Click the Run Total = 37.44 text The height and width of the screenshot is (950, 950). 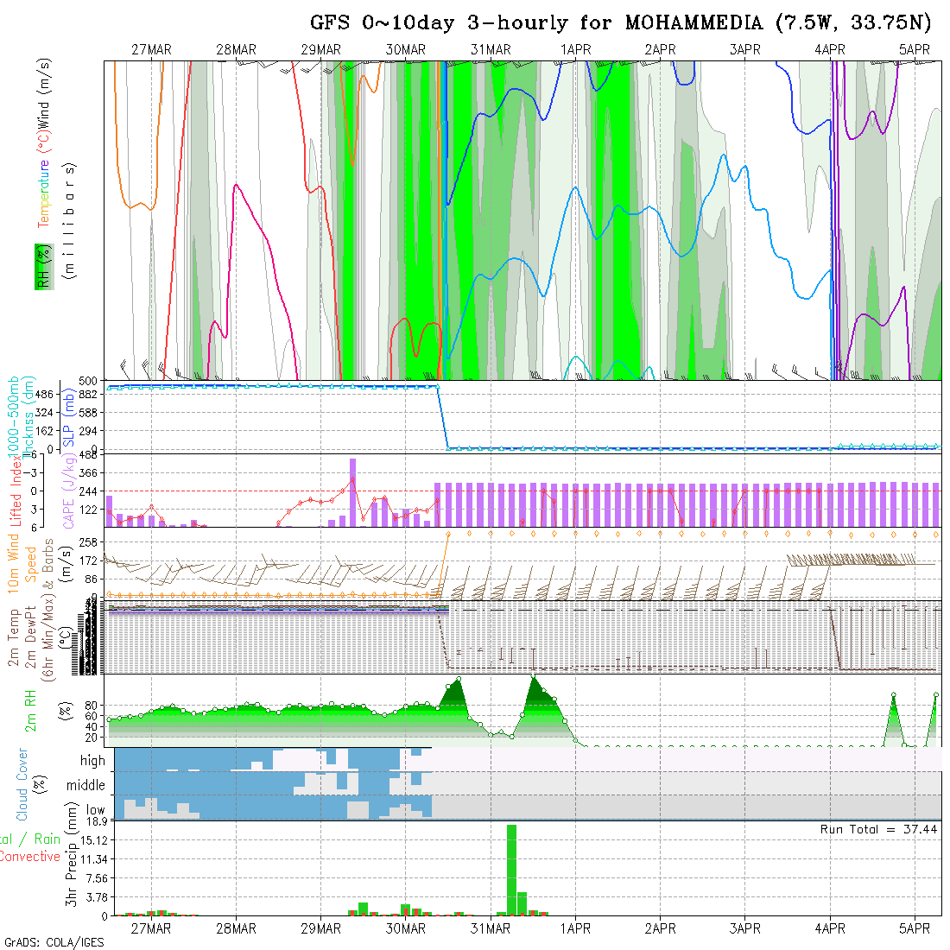coord(878,829)
